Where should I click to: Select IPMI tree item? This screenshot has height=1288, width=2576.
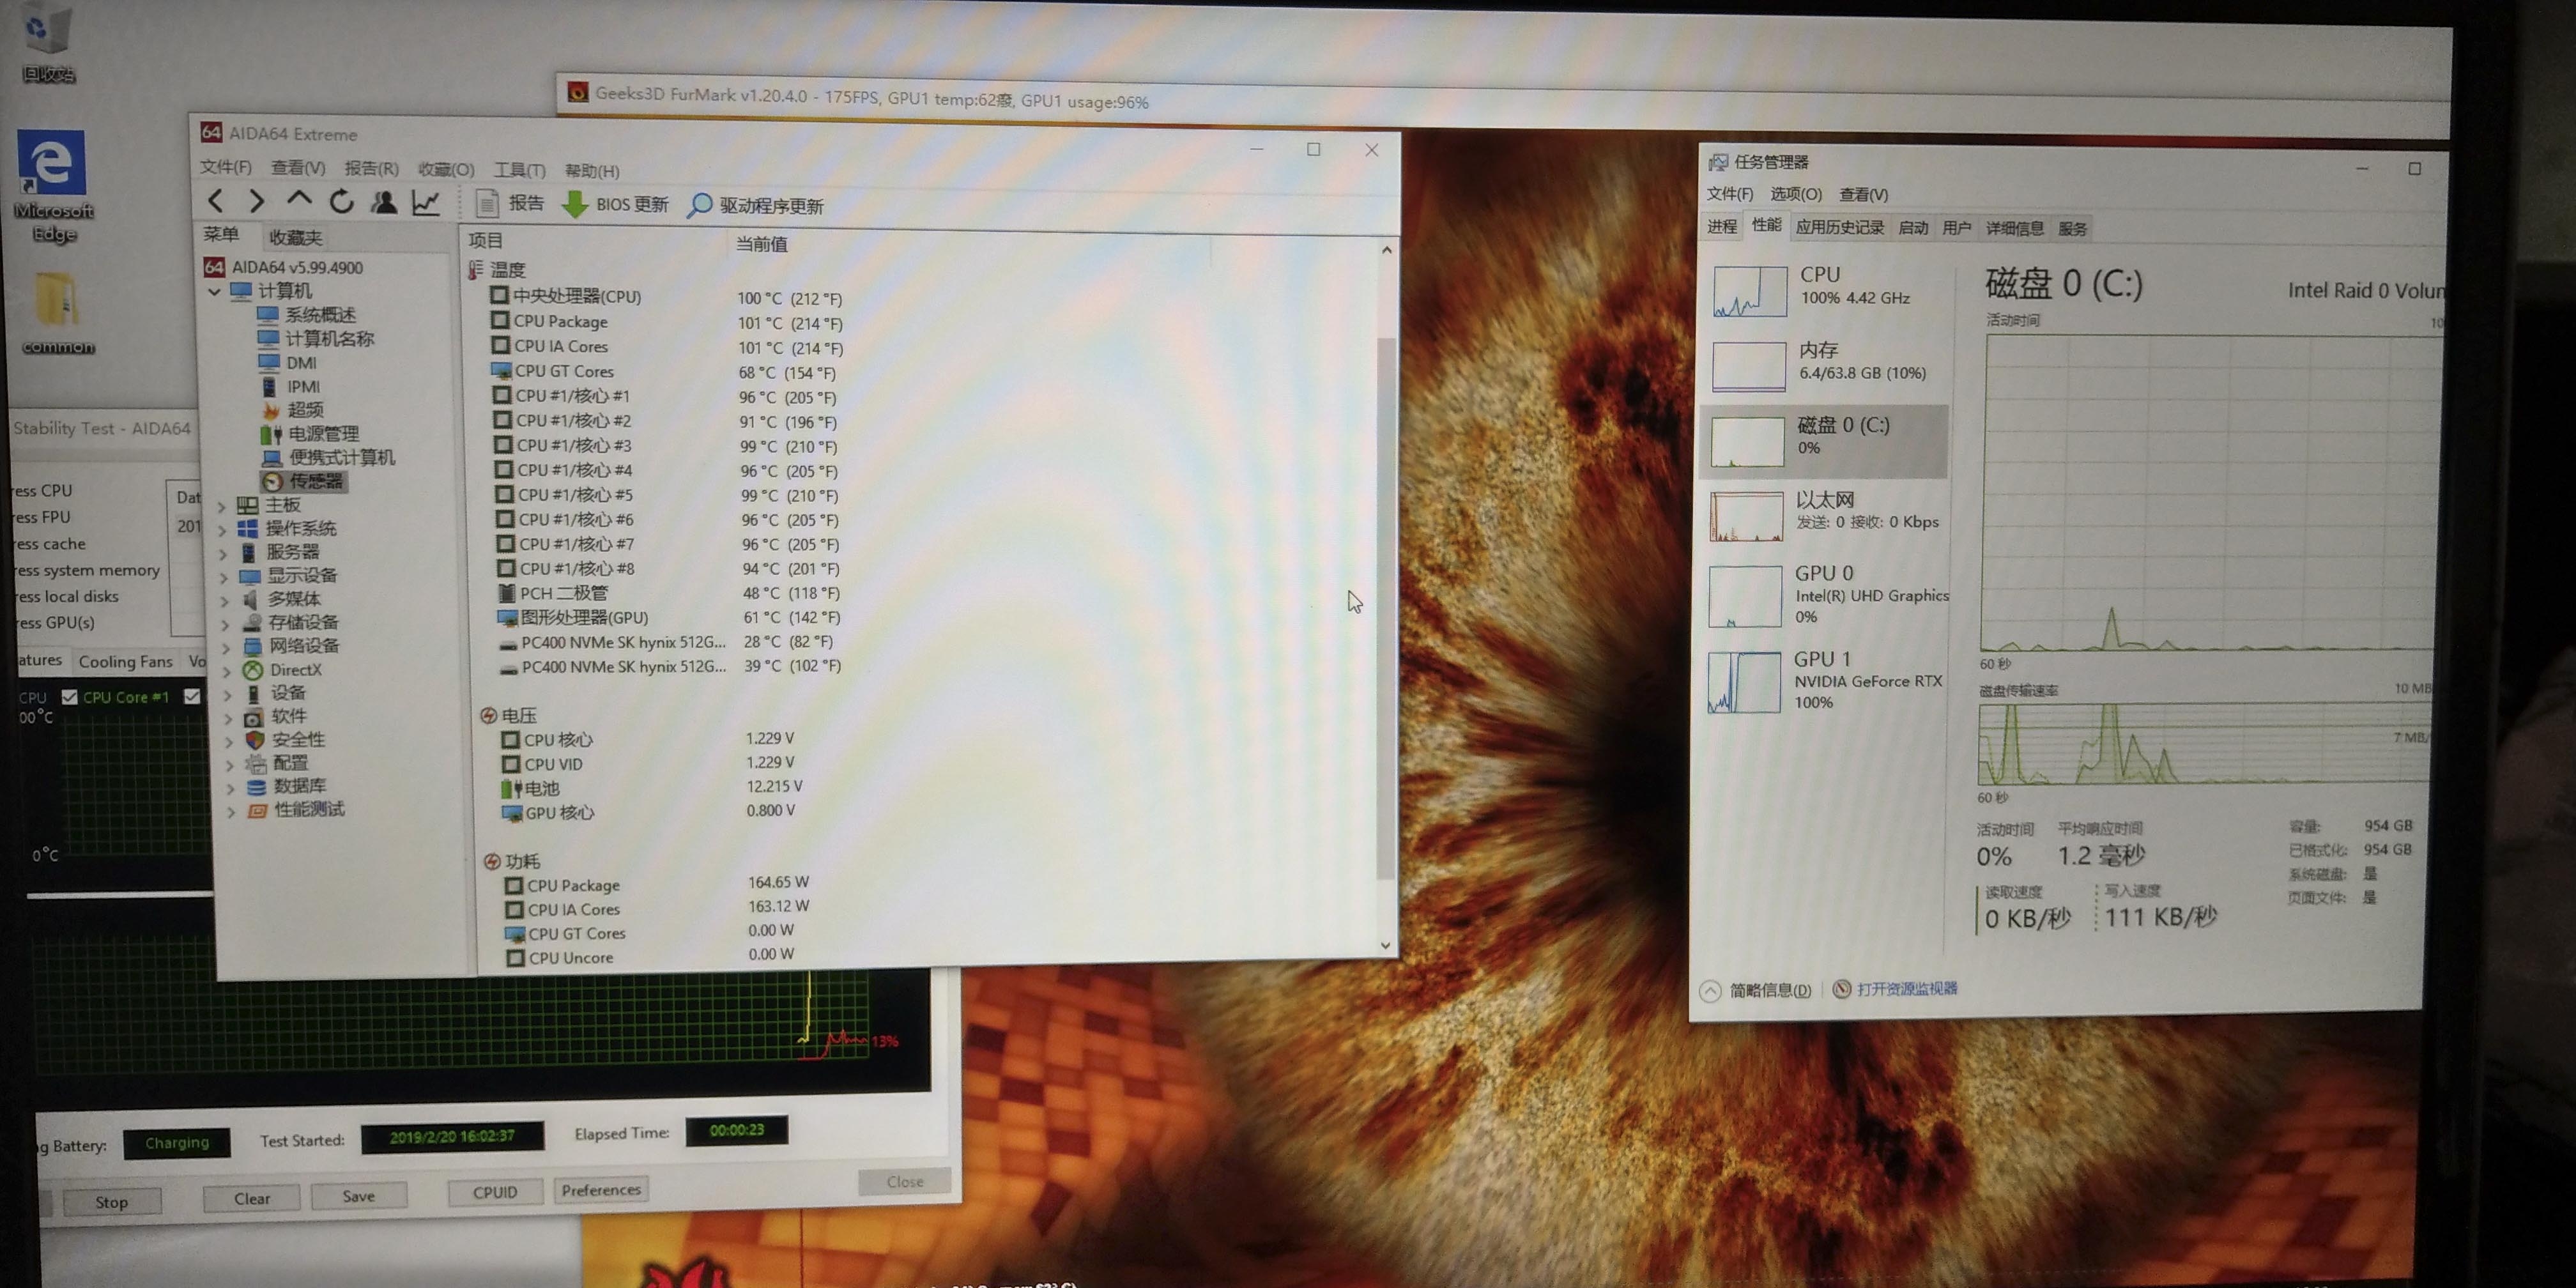291,386
